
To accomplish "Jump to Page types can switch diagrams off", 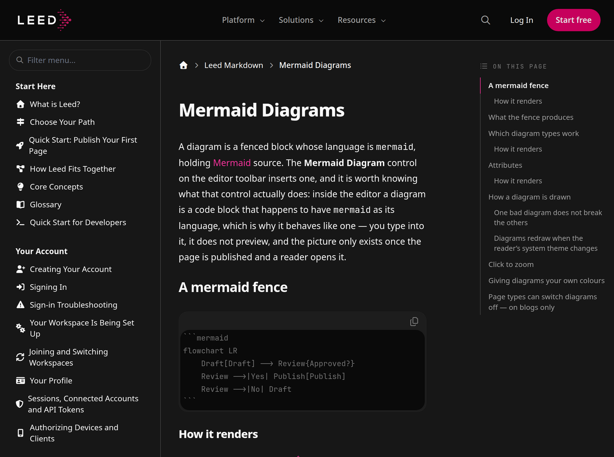I will 543,302.
